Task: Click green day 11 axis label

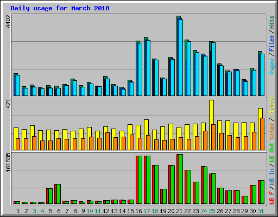Action: click(98, 211)
